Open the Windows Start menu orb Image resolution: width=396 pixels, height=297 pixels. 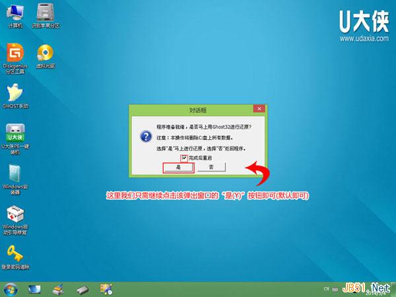point(11,289)
